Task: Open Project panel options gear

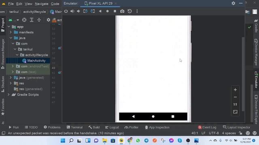Action: click(49, 20)
